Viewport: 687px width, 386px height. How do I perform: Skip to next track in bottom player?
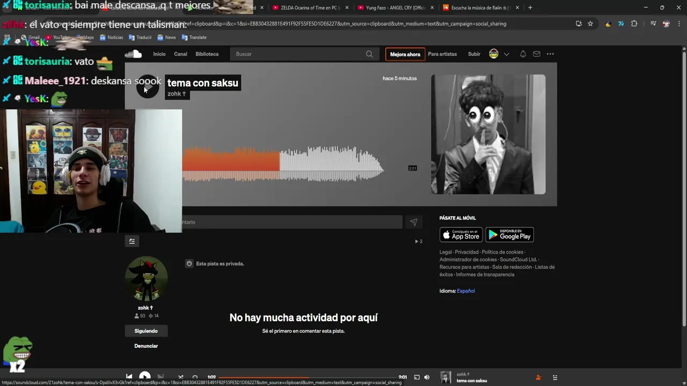pyautogui.click(x=160, y=377)
